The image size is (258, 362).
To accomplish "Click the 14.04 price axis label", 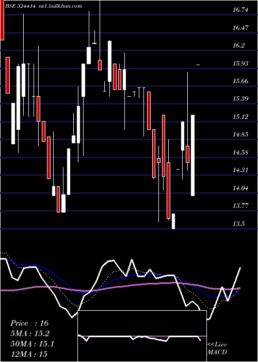I will point(240,188).
